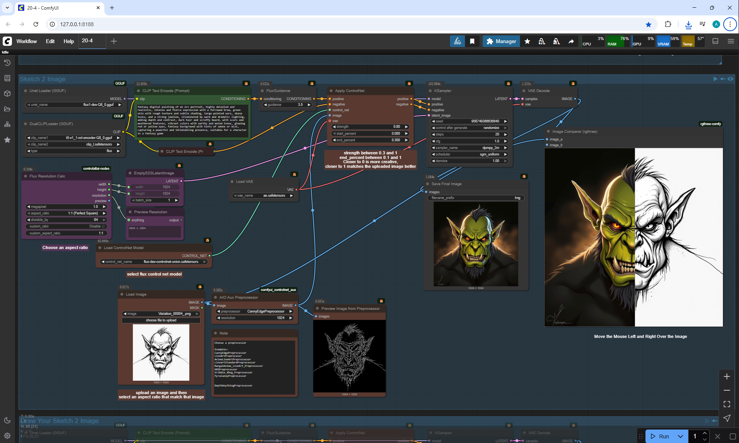Click the workflows folder sidebar icon
Screen dimensions: 739x443
(x=7, y=109)
